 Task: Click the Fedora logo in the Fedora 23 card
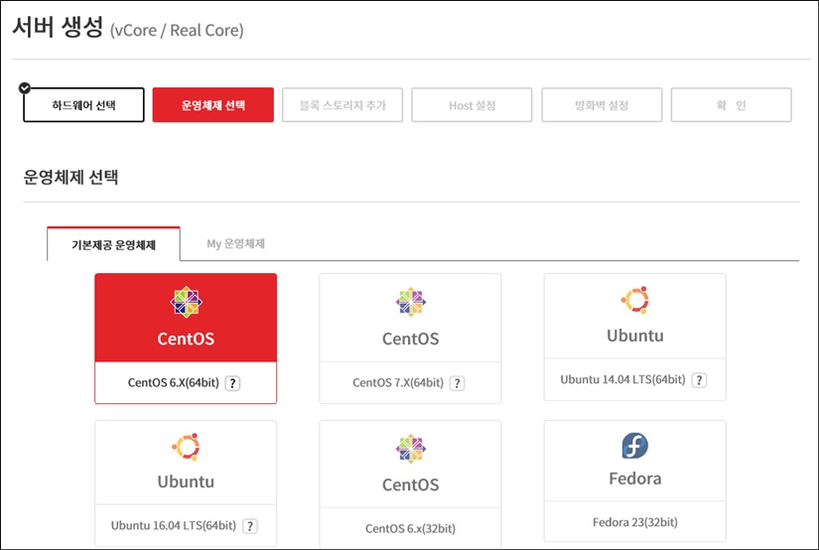pyautogui.click(x=635, y=446)
